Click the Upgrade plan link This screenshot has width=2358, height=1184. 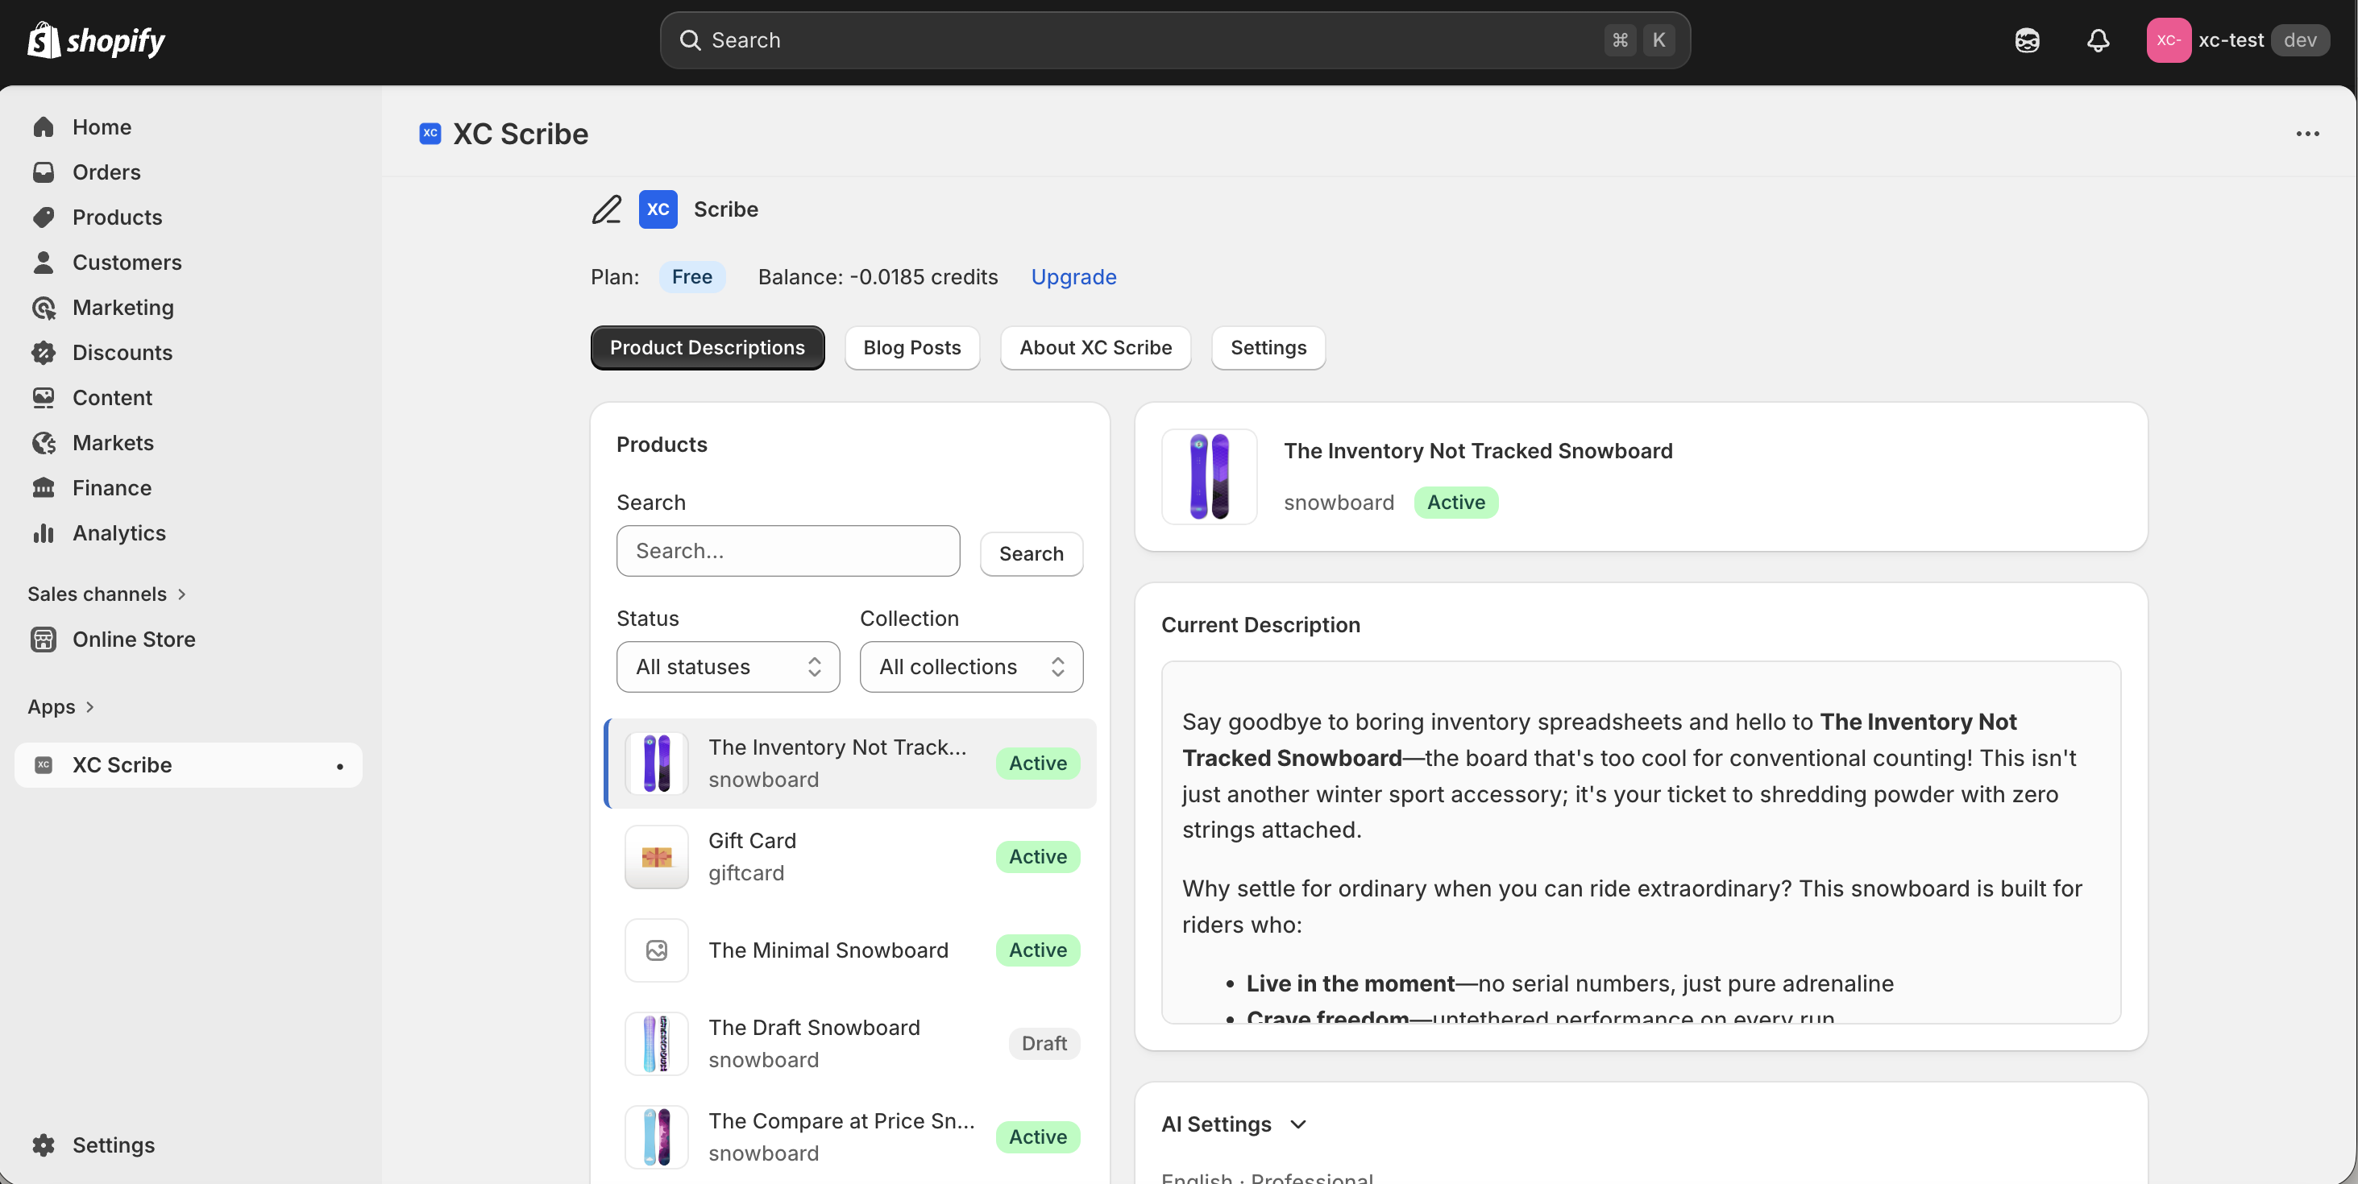[1073, 276]
